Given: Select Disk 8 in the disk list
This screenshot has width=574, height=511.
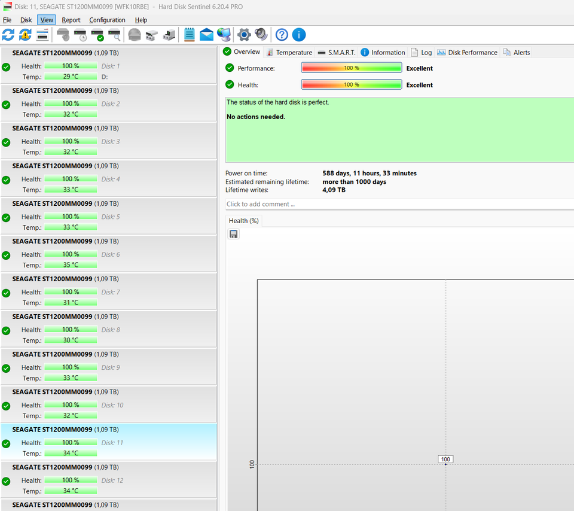Looking at the screenshot, I should (x=109, y=329).
